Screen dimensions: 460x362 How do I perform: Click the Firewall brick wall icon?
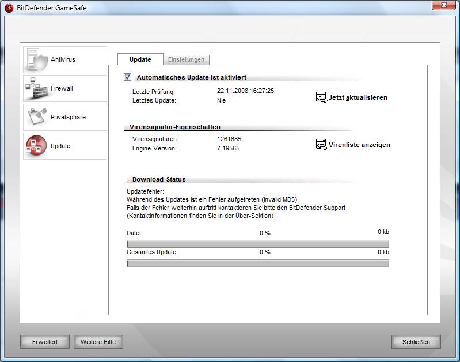coord(37,88)
